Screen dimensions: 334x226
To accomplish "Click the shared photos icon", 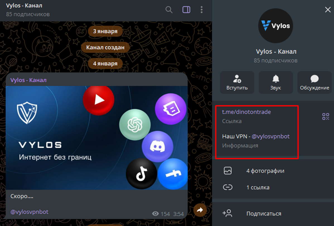I will [228, 171].
